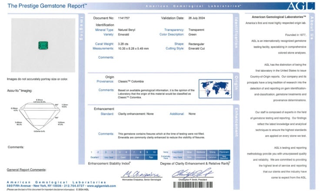The image size is (322, 191).
Task: Select the 'None' clarity enhancement cell
Action: click(x=165, y=152)
